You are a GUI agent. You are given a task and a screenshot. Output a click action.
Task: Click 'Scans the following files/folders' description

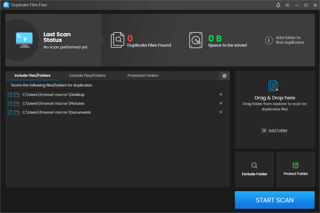[52, 85]
